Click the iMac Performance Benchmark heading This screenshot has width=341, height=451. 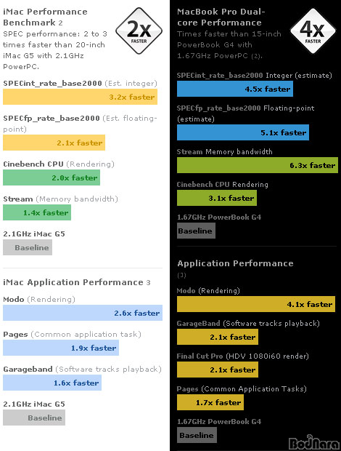(x=45, y=17)
